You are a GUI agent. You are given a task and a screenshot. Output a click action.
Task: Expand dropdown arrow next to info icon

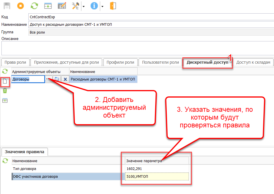tap(102, 6)
